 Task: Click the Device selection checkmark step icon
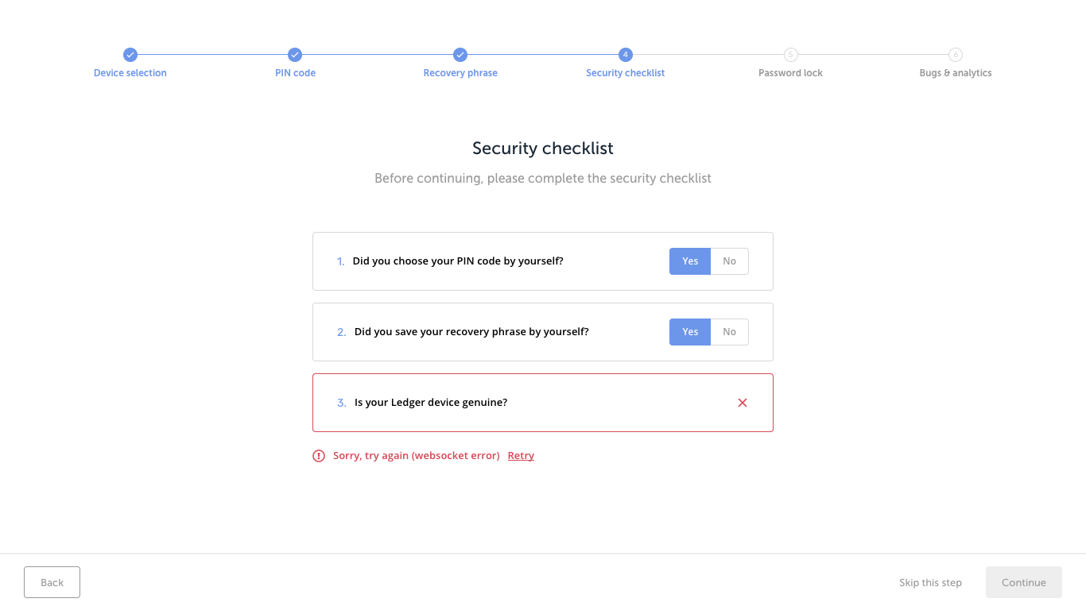[x=130, y=55]
